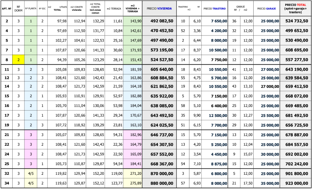This screenshot has height=189, width=312.
Task: Click the m2 TERRAZA column header
Action: coord(114,9)
